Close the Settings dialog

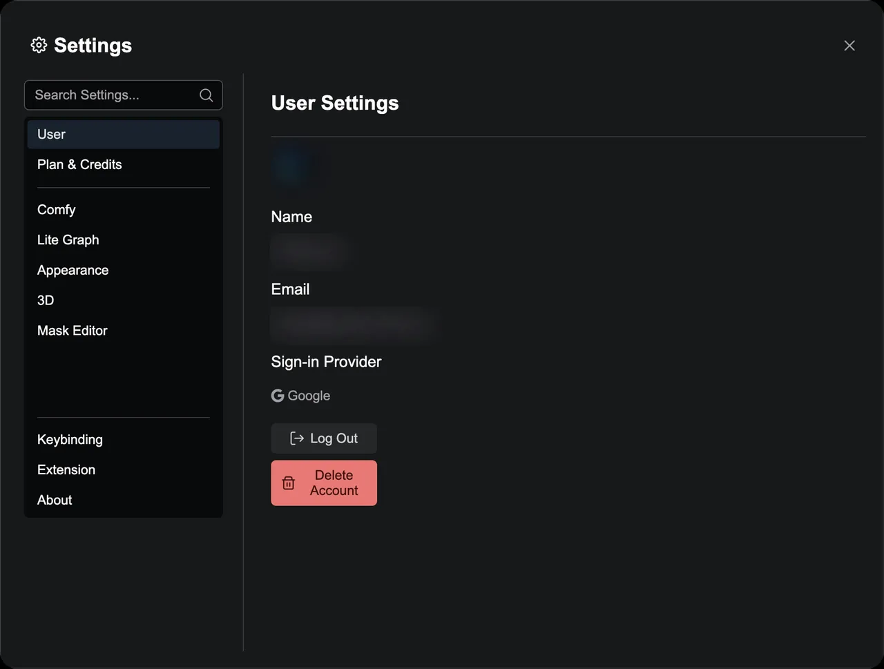(x=849, y=46)
